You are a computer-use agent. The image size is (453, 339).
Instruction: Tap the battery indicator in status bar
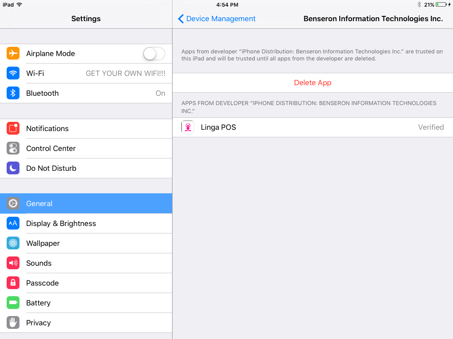pyautogui.click(x=441, y=4)
